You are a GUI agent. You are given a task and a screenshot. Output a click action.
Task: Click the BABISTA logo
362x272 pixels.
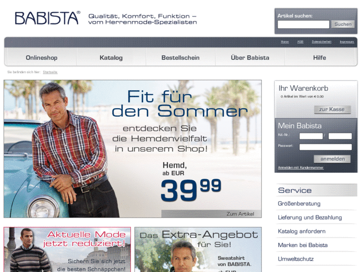48,18
